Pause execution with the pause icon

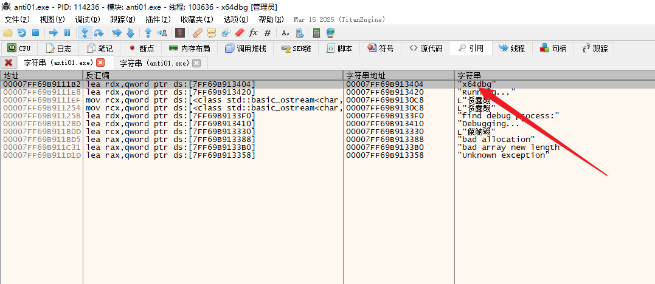tap(67, 32)
